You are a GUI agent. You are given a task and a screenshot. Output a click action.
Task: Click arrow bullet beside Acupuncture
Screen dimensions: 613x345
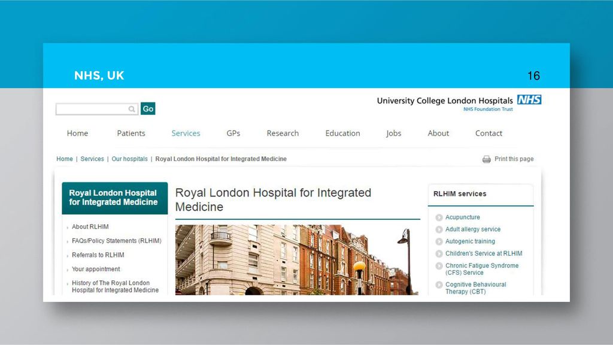tap(439, 217)
